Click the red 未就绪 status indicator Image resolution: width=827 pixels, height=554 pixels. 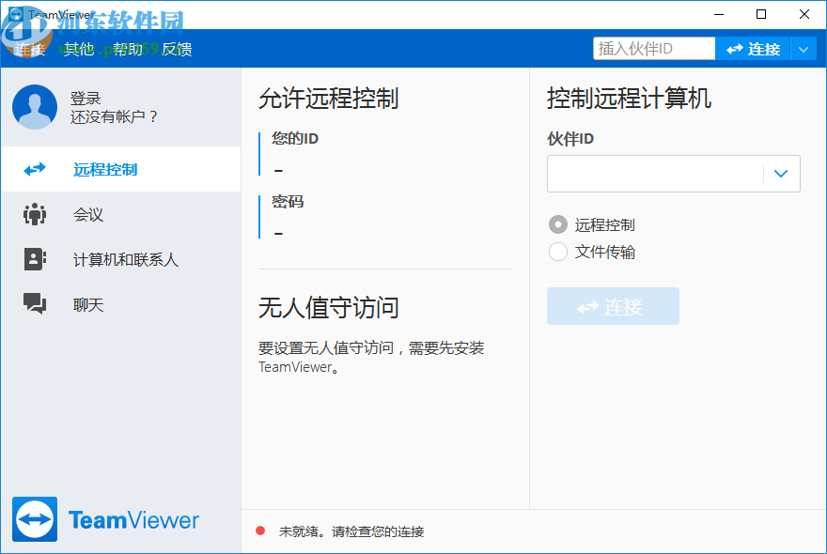click(x=259, y=531)
